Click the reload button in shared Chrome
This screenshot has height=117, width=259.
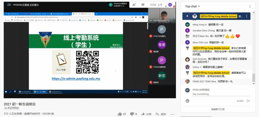coord(12,17)
